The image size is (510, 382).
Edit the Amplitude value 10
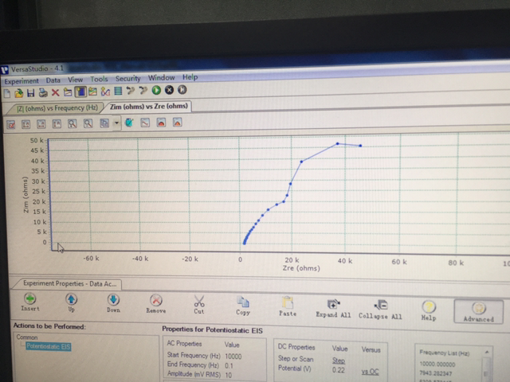click(x=229, y=375)
